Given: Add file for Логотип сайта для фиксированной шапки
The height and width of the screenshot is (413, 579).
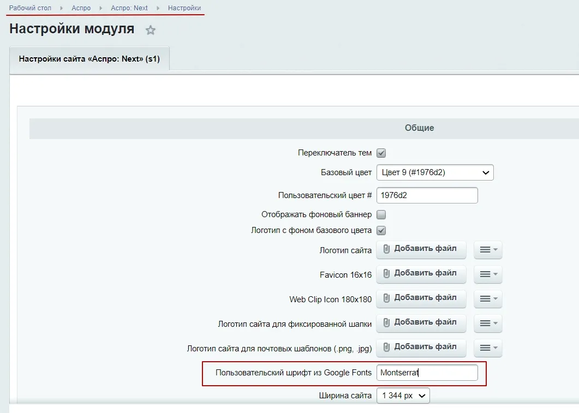Looking at the screenshot, I should 421,323.
